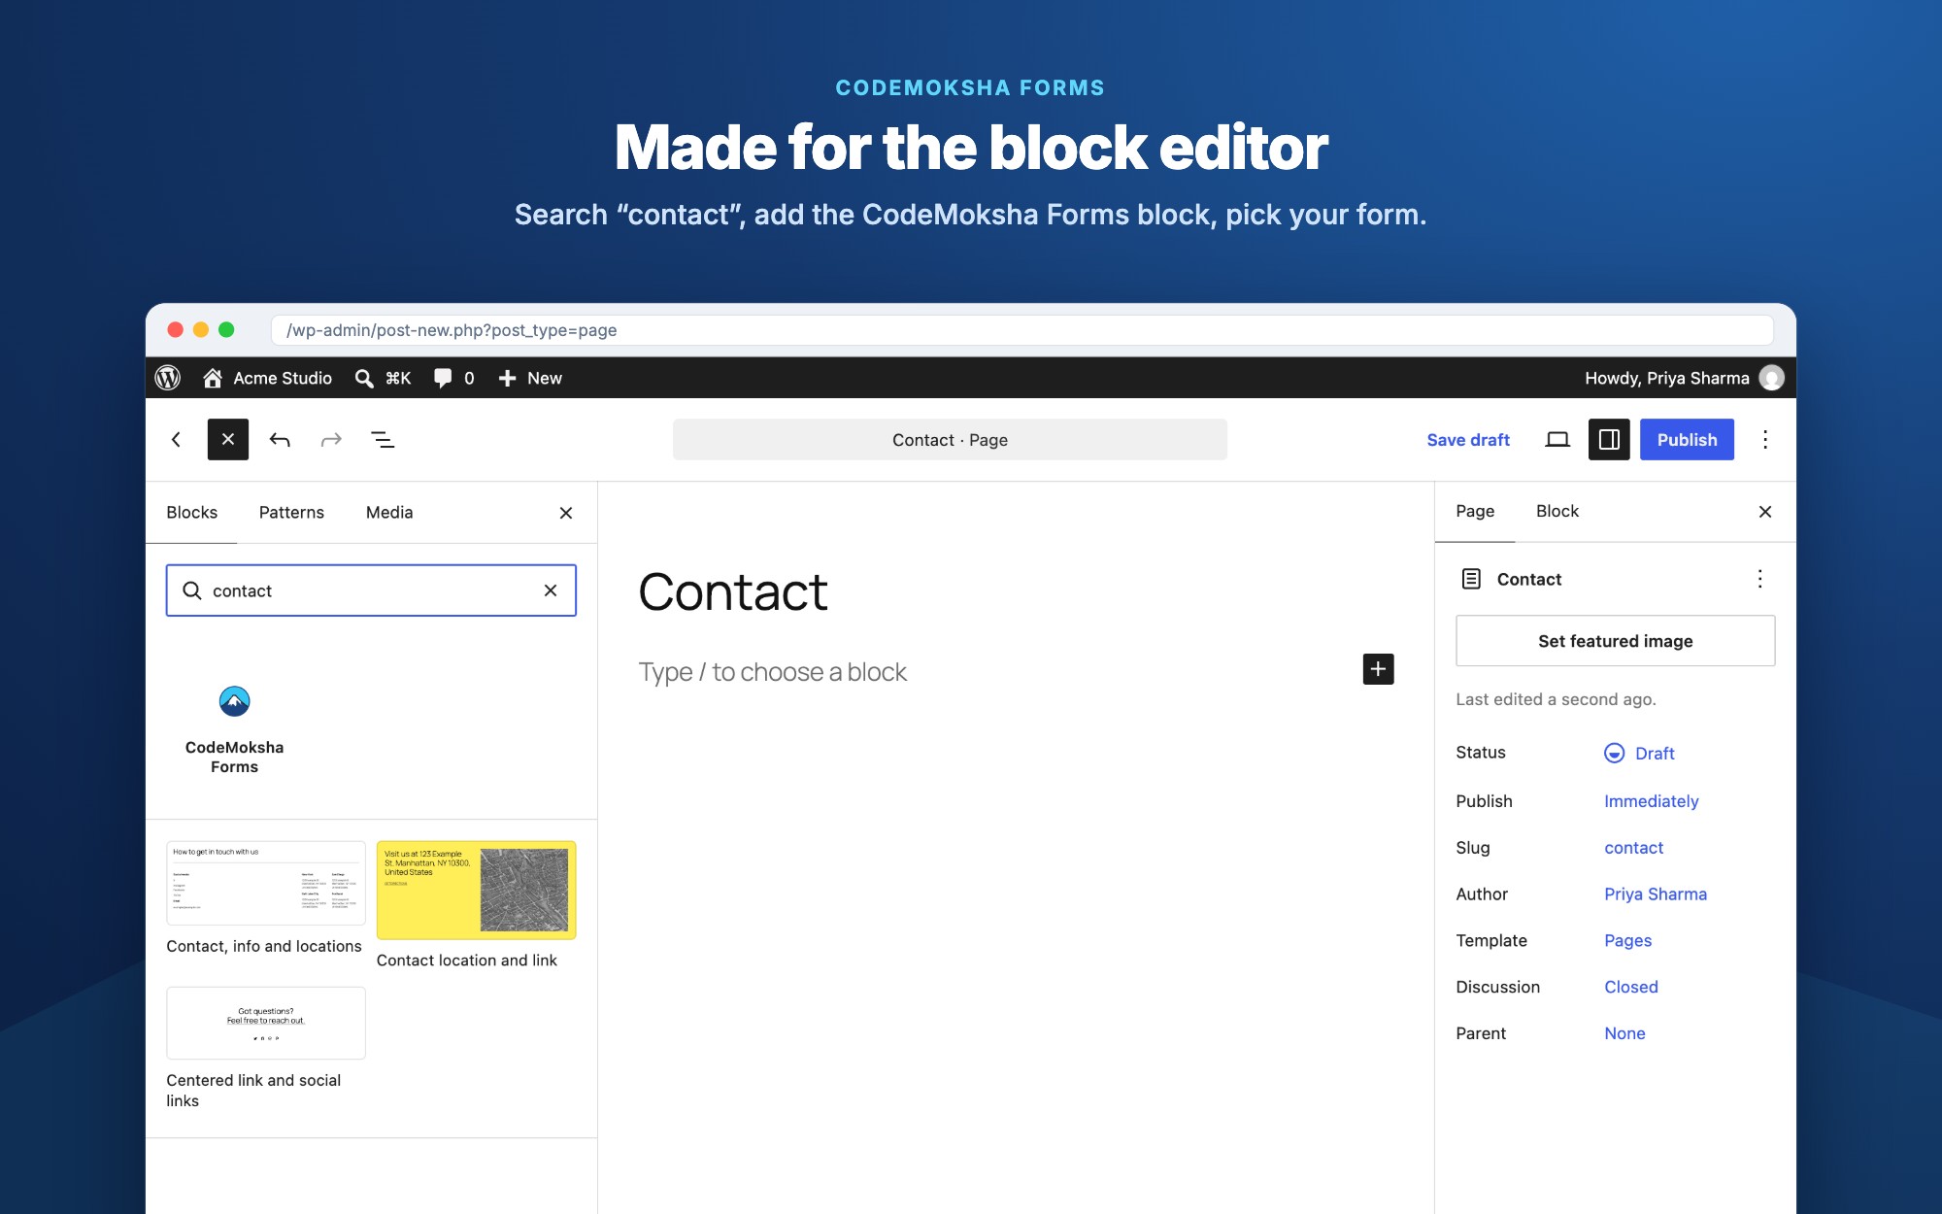
Task: Focus the block search field
Action: tap(371, 590)
